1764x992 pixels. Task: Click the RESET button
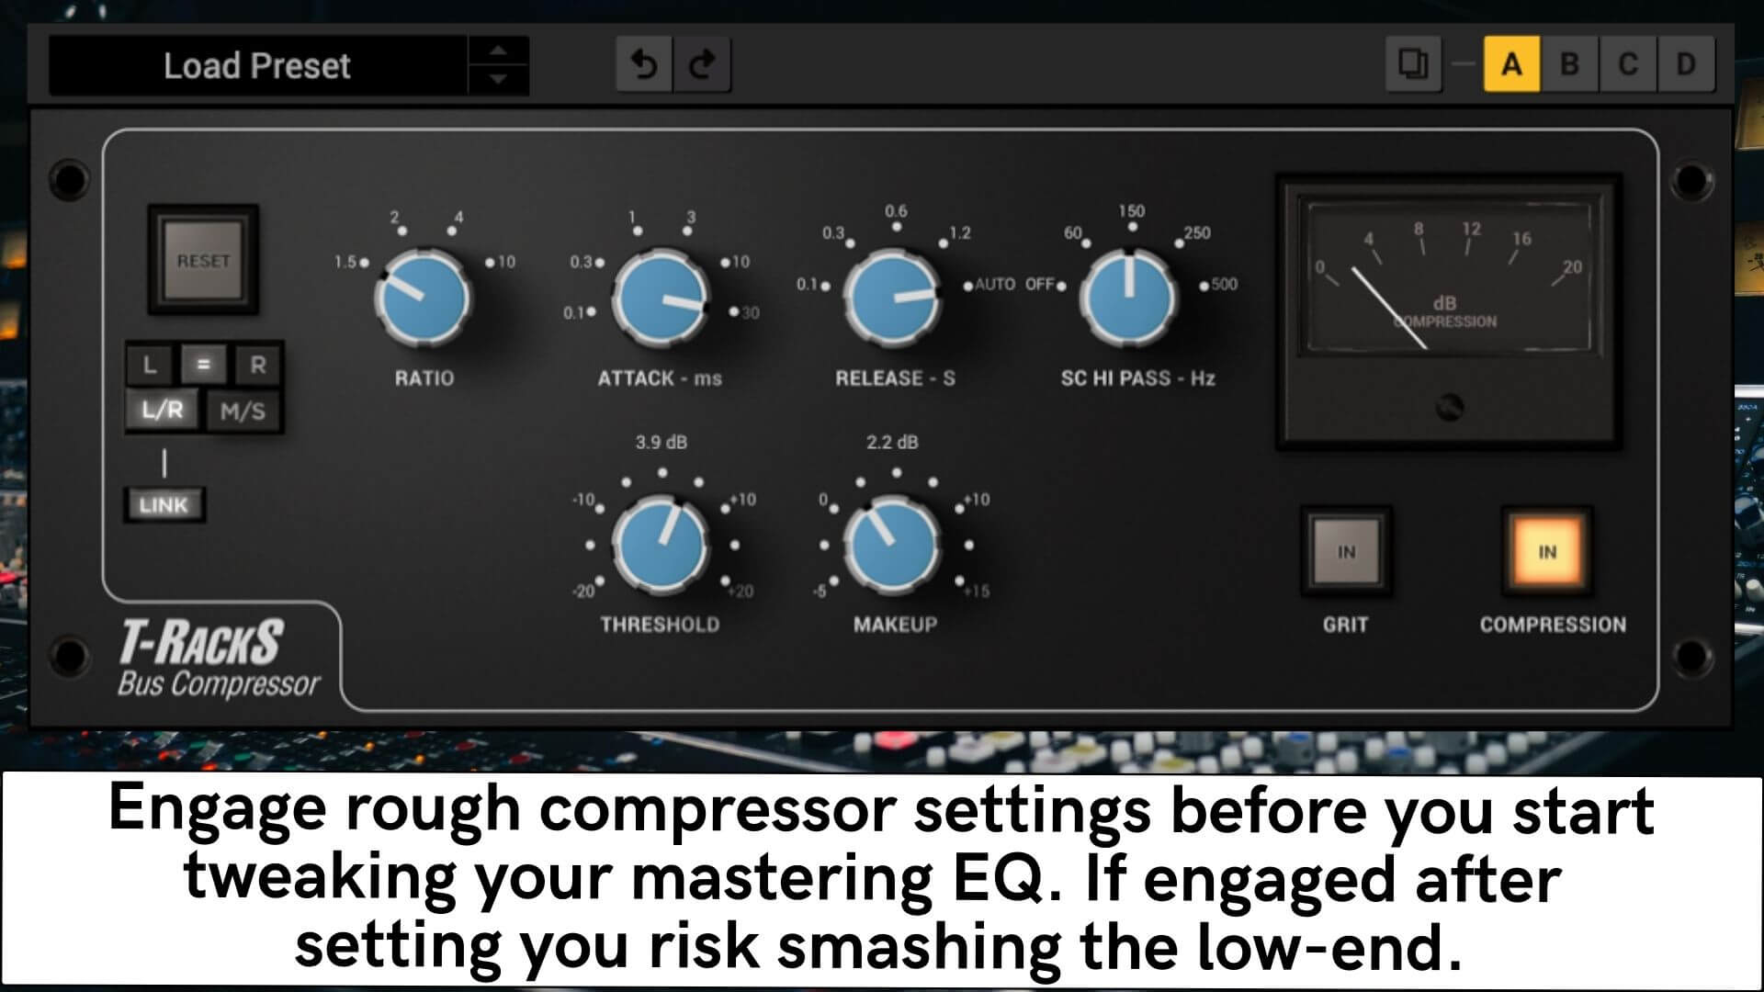pos(203,260)
